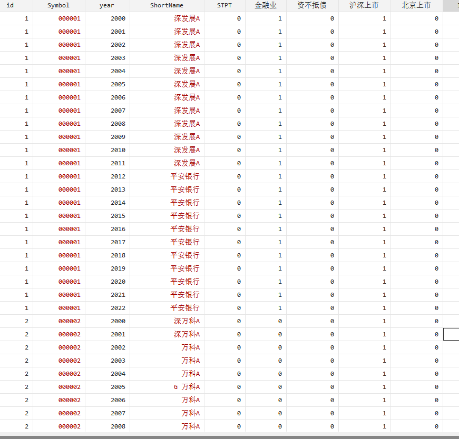Select the 沪深上市 column header

(x=364, y=5)
